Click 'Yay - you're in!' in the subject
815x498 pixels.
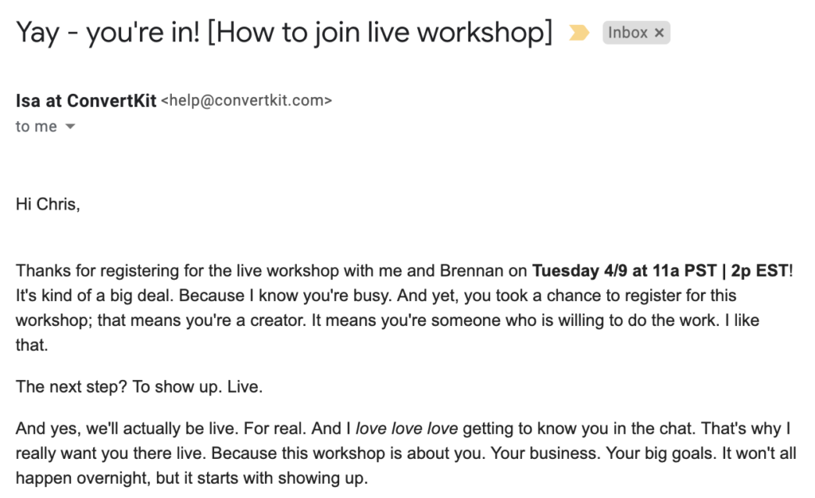coord(108,33)
